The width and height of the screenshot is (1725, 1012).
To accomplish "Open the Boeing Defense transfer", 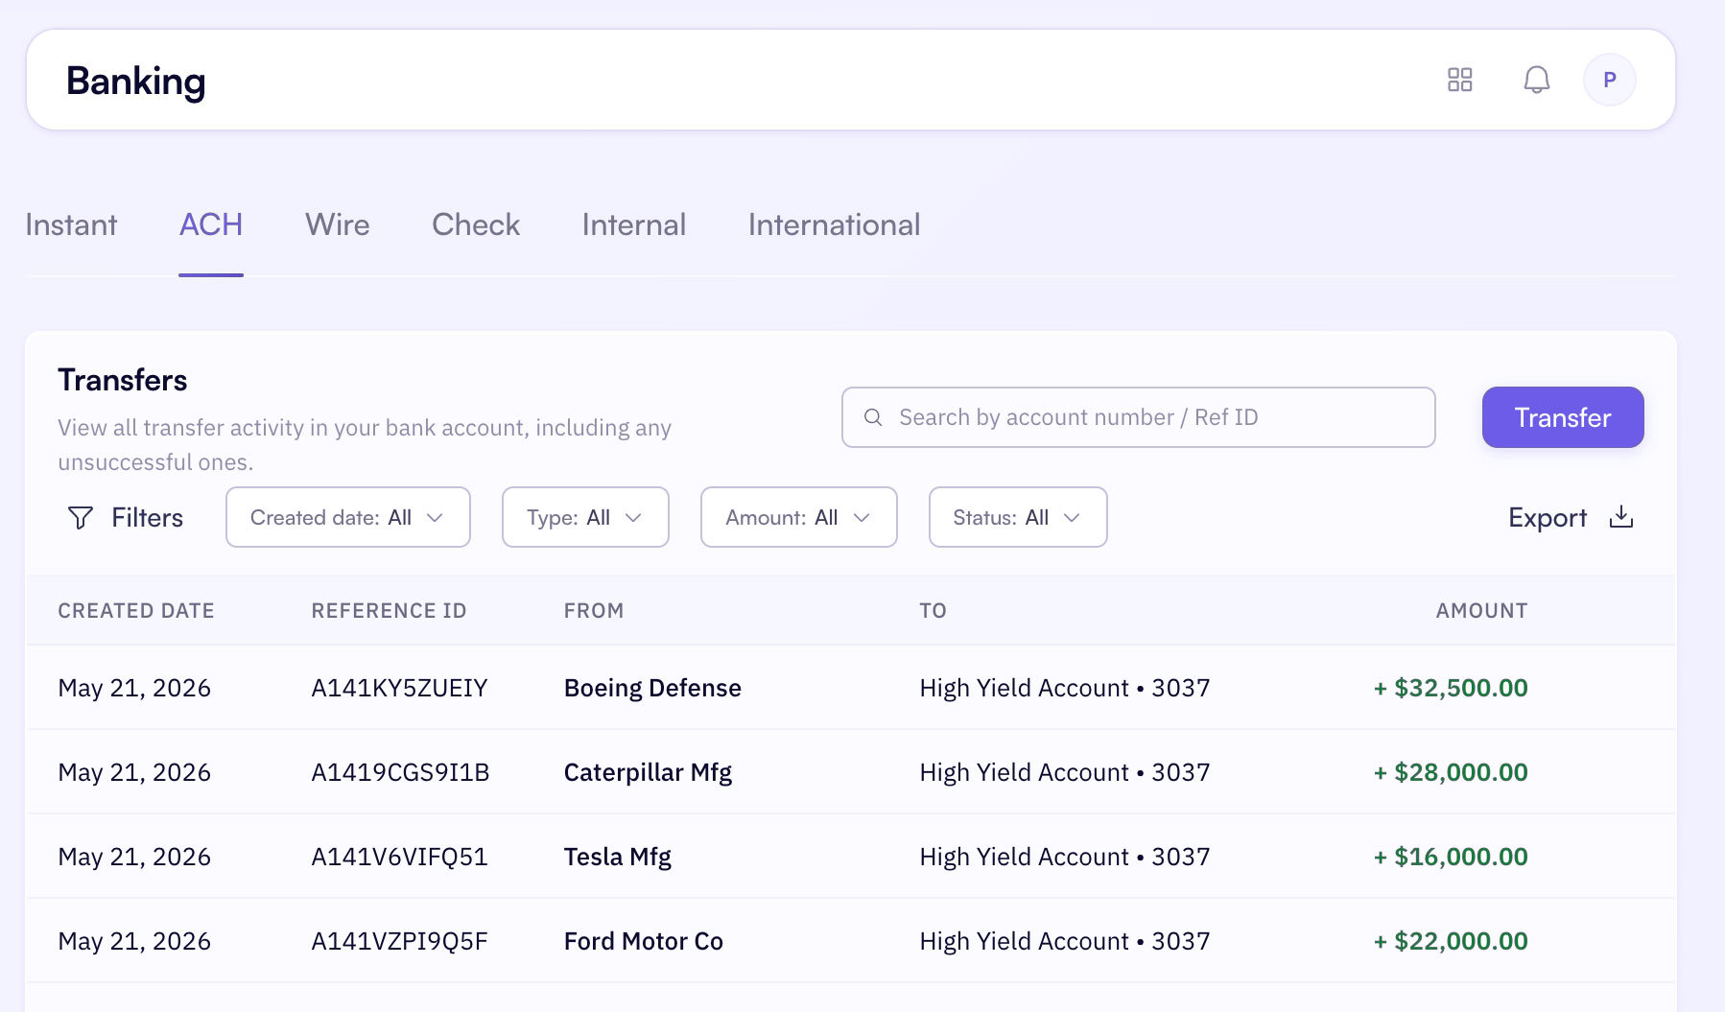I will tap(652, 688).
